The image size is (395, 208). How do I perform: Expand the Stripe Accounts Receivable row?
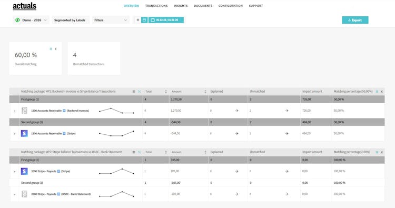tap(15, 134)
